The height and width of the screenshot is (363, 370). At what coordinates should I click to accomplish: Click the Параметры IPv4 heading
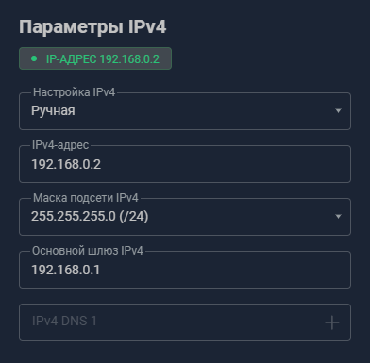click(92, 27)
